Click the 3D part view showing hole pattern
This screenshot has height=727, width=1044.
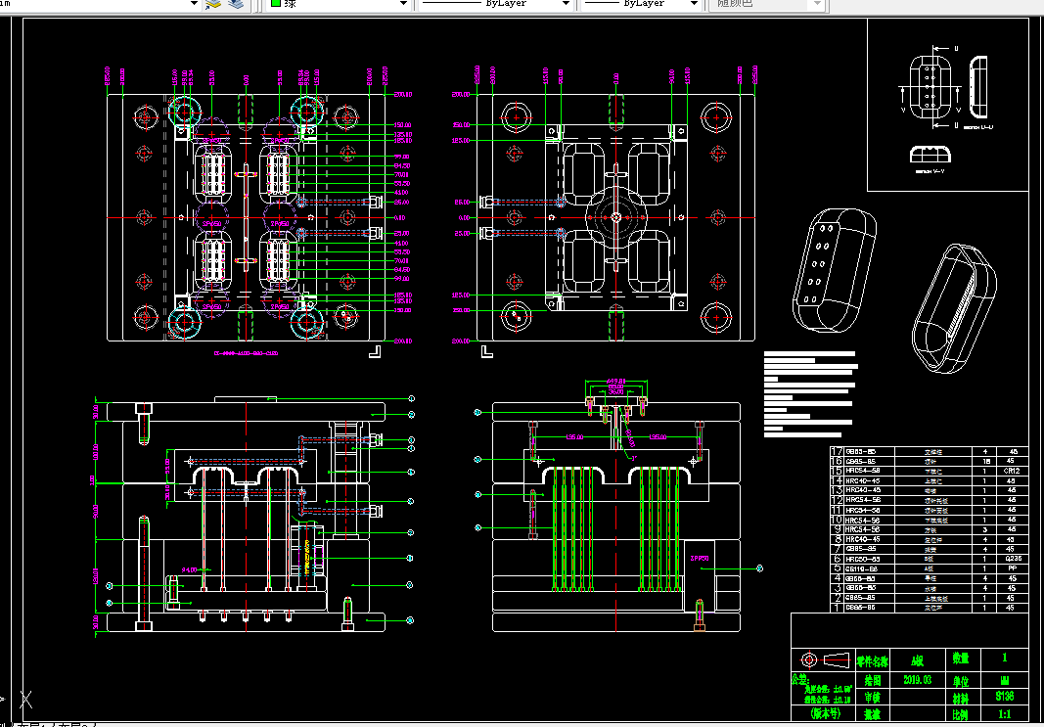point(833,269)
